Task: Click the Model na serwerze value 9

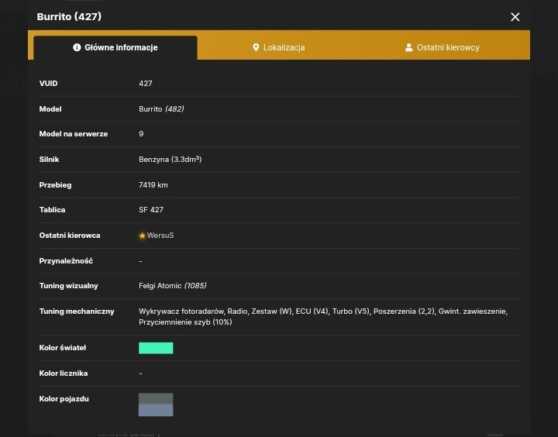Action: pyautogui.click(x=141, y=134)
